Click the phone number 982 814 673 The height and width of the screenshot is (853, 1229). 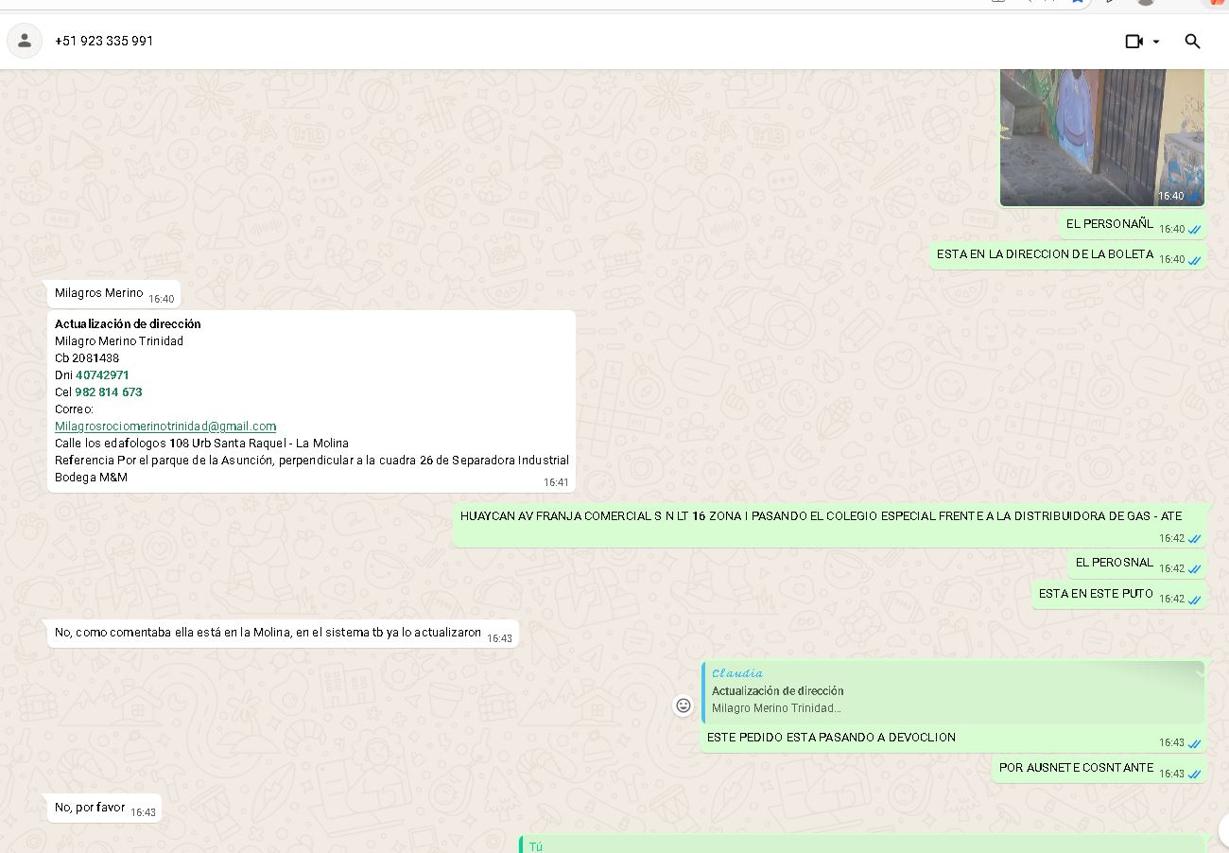coord(109,392)
